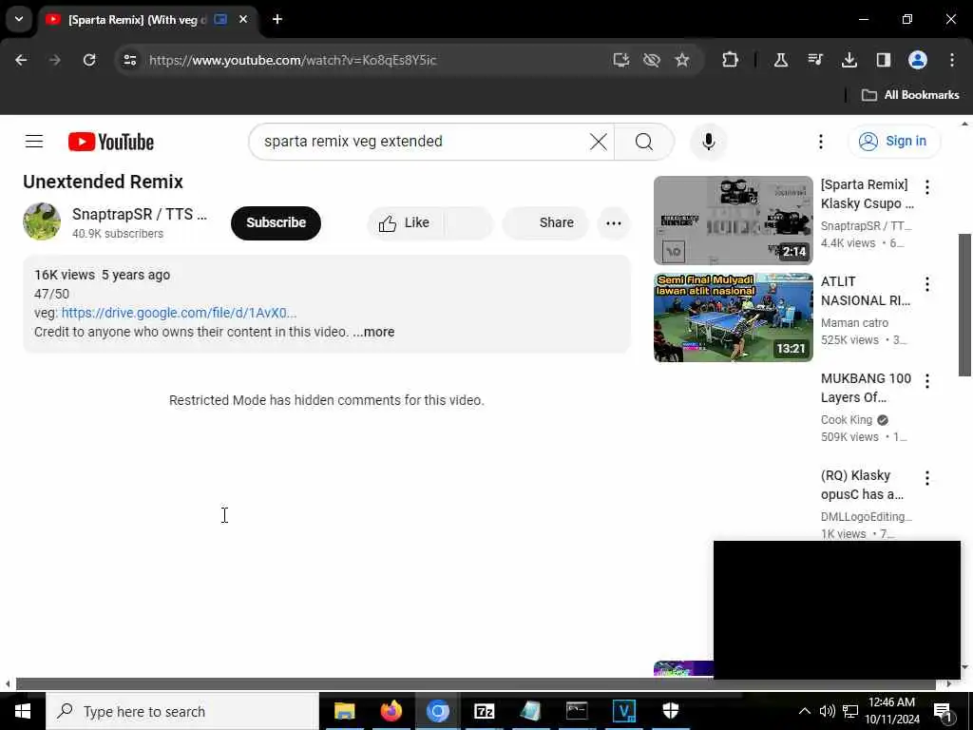Image resolution: width=973 pixels, height=730 pixels.
Task: Open the tab search dropdown arrow
Action: click(x=19, y=19)
